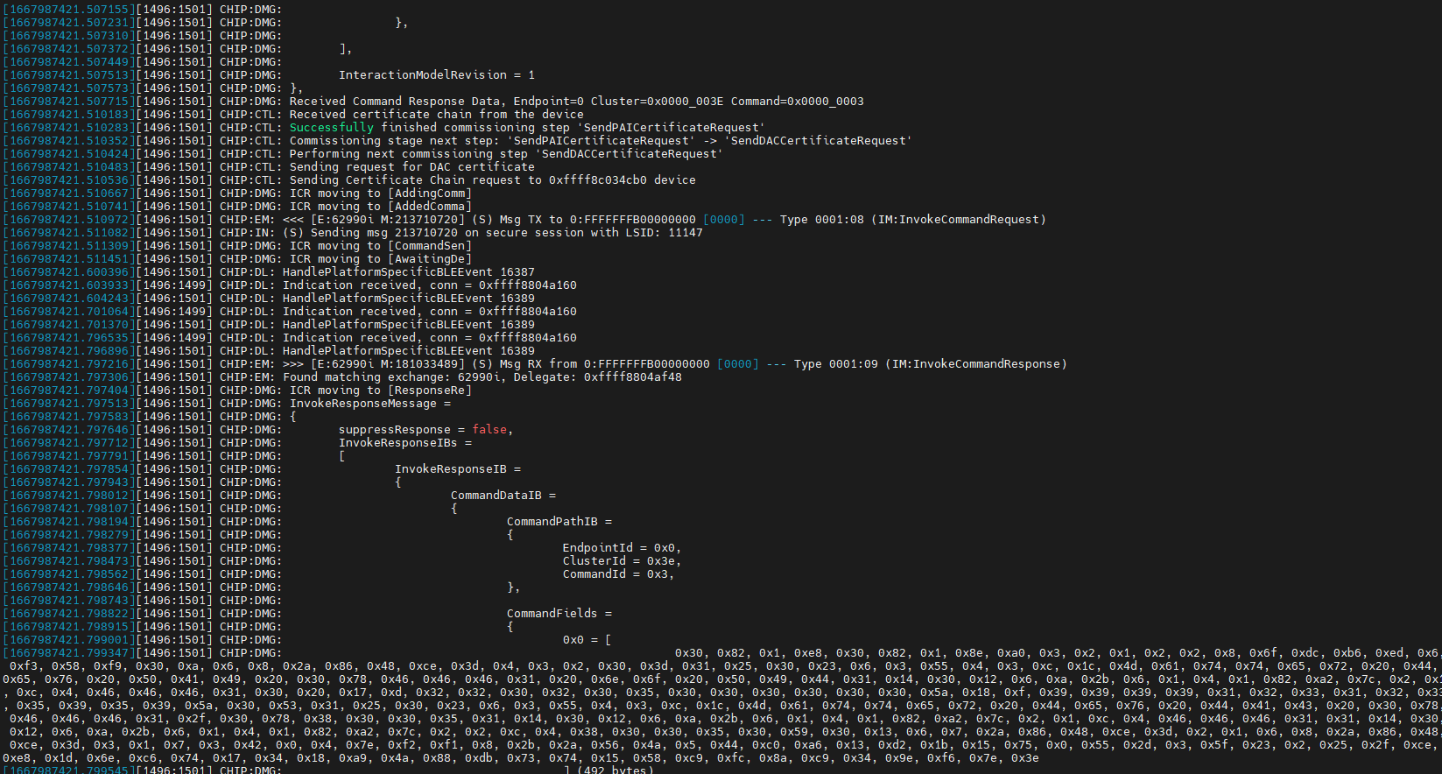This screenshot has height=774, width=1442.
Task: Click 'Received certificate chain from the device'
Action: pyautogui.click(x=437, y=115)
